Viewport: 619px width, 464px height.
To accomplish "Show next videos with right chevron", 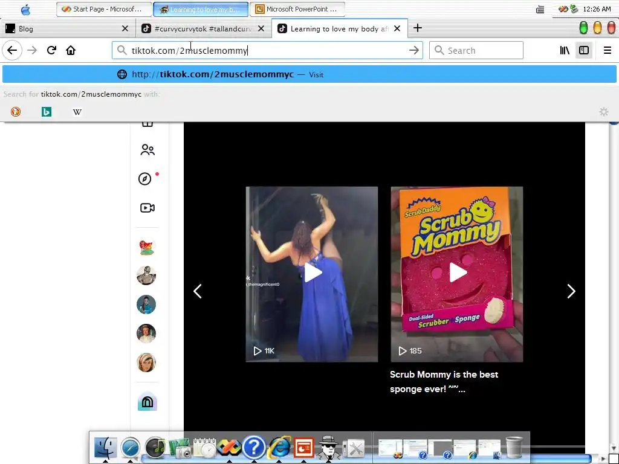I will 571,291.
